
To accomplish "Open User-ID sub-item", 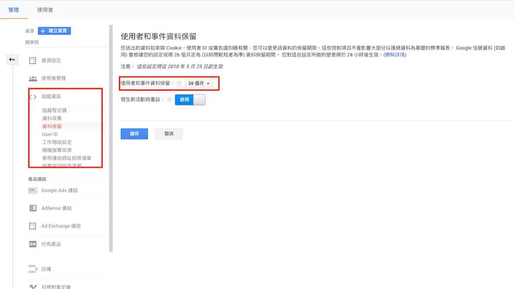I will click(x=50, y=134).
